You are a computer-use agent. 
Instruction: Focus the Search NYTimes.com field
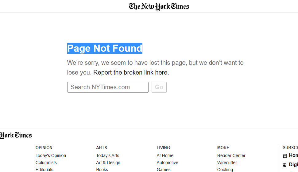click(108, 87)
